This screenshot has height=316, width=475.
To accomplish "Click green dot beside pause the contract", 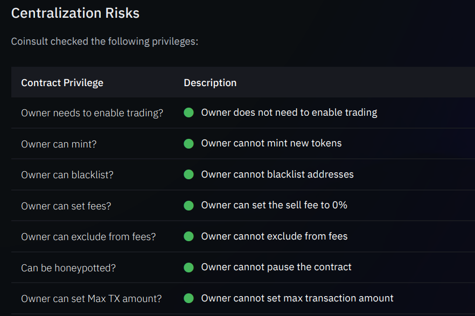I will pyautogui.click(x=188, y=267).
